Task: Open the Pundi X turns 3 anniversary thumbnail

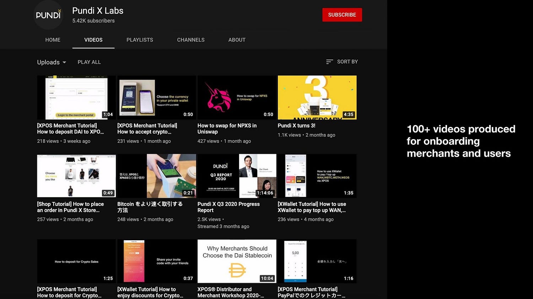Action: tap(317, 97)
